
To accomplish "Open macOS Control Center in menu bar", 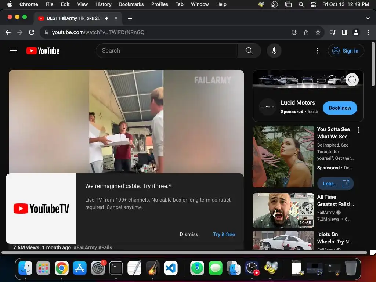I will (313, 4).
